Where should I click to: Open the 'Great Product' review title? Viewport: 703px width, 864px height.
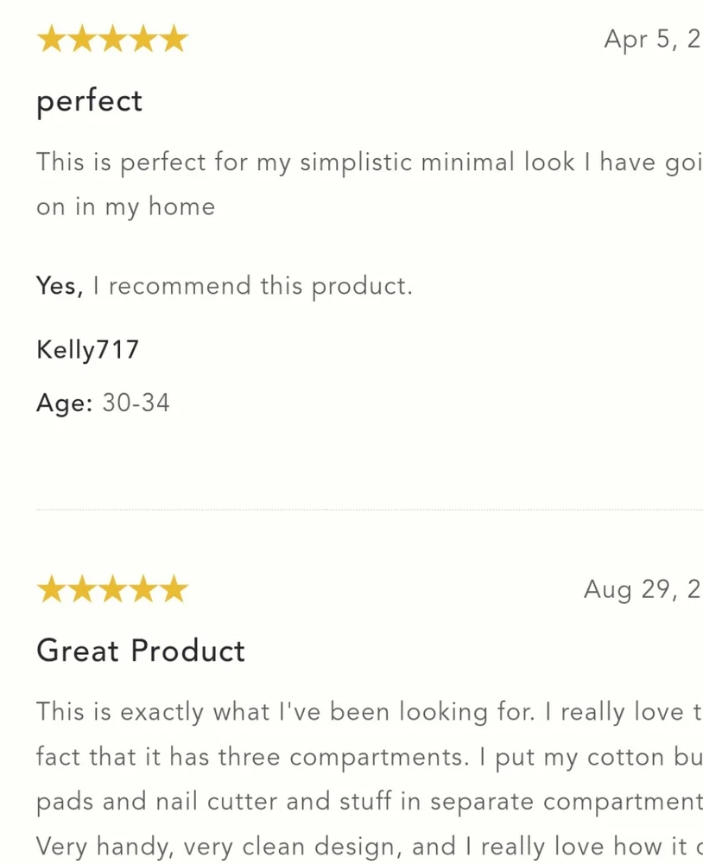[x=141, y=651]
